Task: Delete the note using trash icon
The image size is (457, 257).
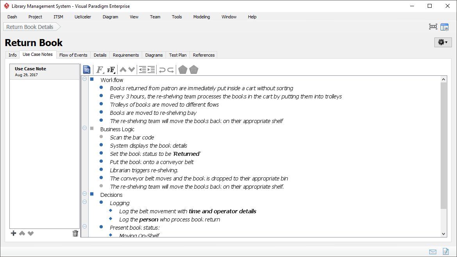Action: tap(75, 233)
